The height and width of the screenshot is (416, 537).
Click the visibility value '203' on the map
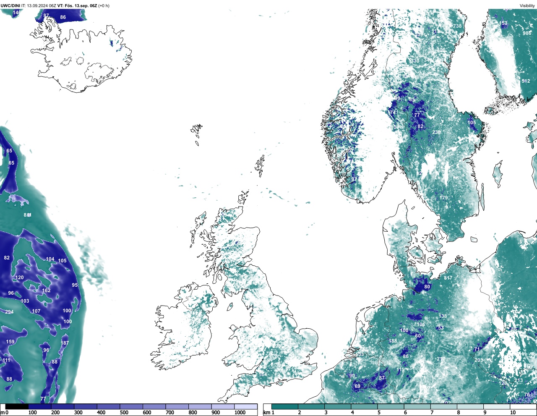coord(479,360)
